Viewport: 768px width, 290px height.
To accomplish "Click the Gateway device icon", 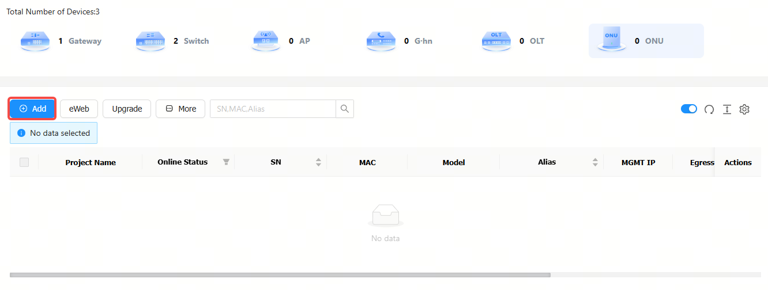I will (x=35, y=41).
